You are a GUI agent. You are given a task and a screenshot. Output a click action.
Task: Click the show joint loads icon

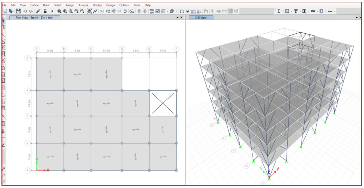pyautogui.click(x=187, y=11)
